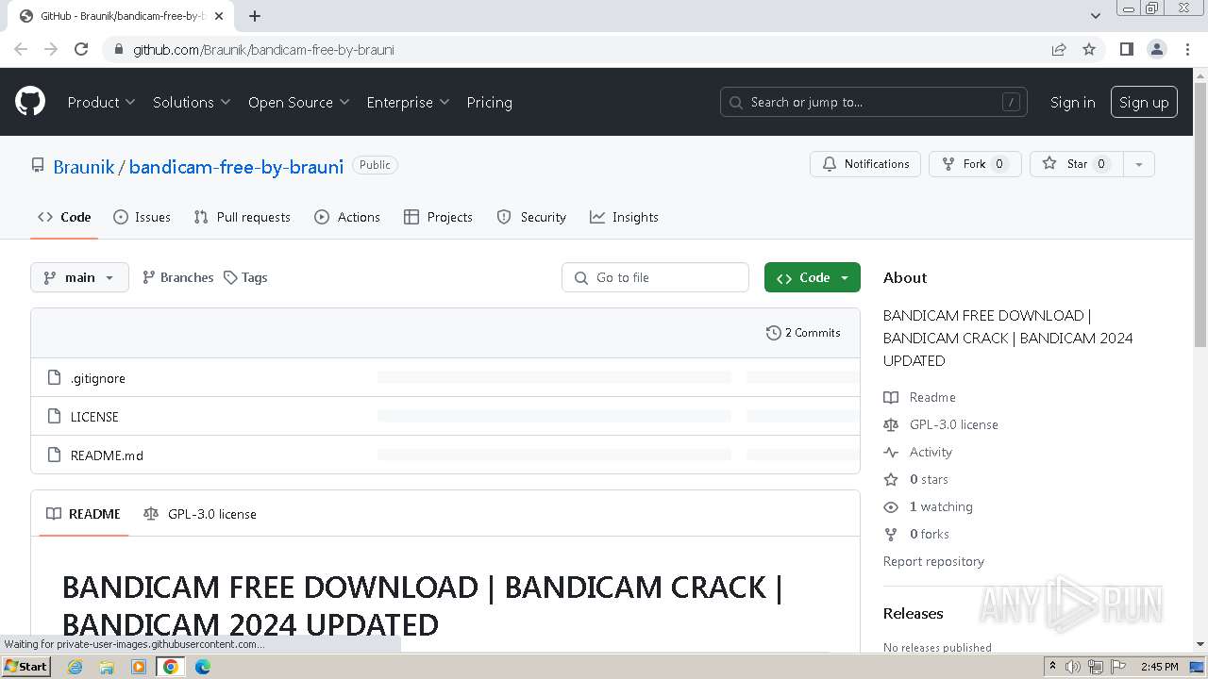Image resolution: width=1208 pixels, height=679 pixels.
Task: Open the Insights tab
Action: (x=624, y=217)
